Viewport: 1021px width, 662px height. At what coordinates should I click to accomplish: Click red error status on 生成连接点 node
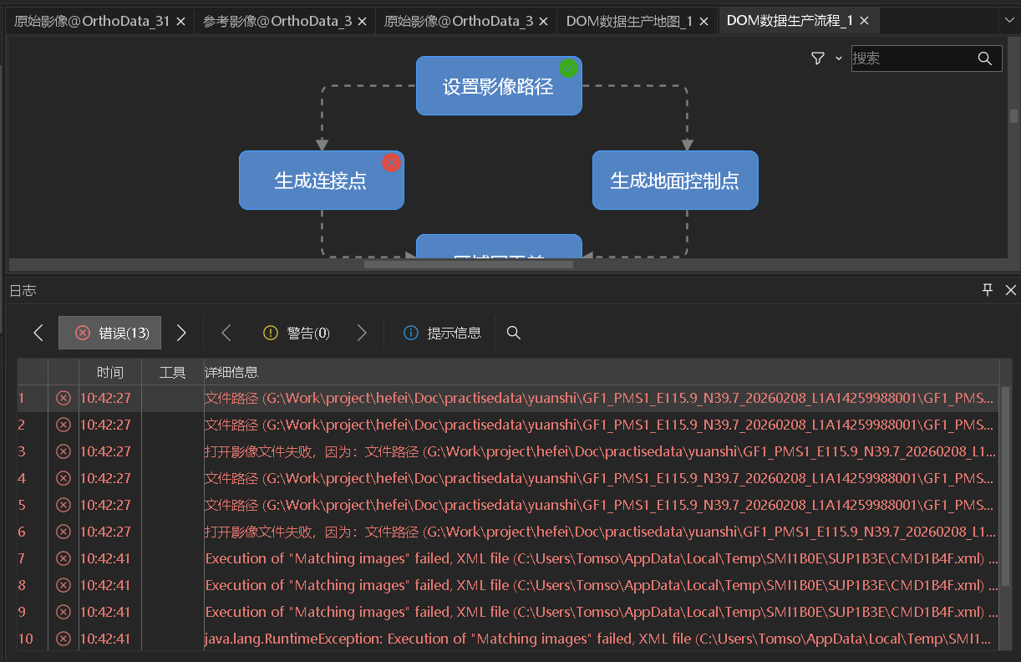tap(391, 162)
